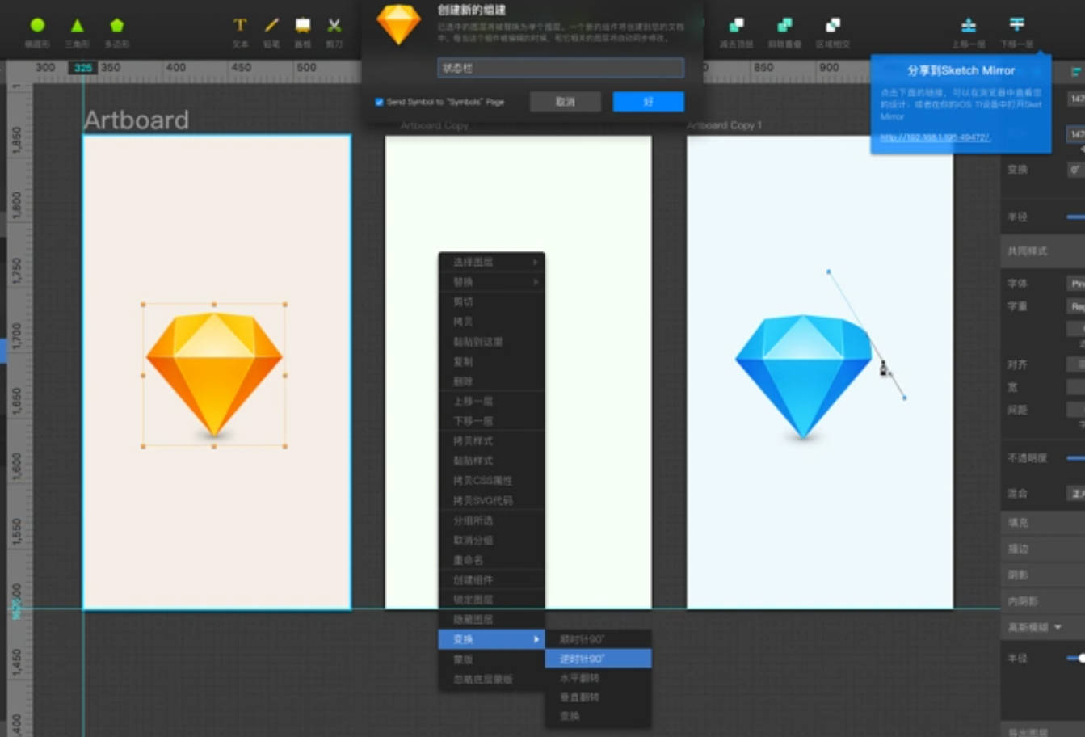
Task: Select the Text (文本) tool
Action: point(240,27)
